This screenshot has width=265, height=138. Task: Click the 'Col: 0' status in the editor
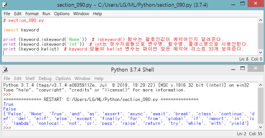(x=257, y=59)
